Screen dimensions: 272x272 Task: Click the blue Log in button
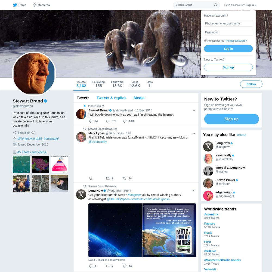(x=228, y=49)
